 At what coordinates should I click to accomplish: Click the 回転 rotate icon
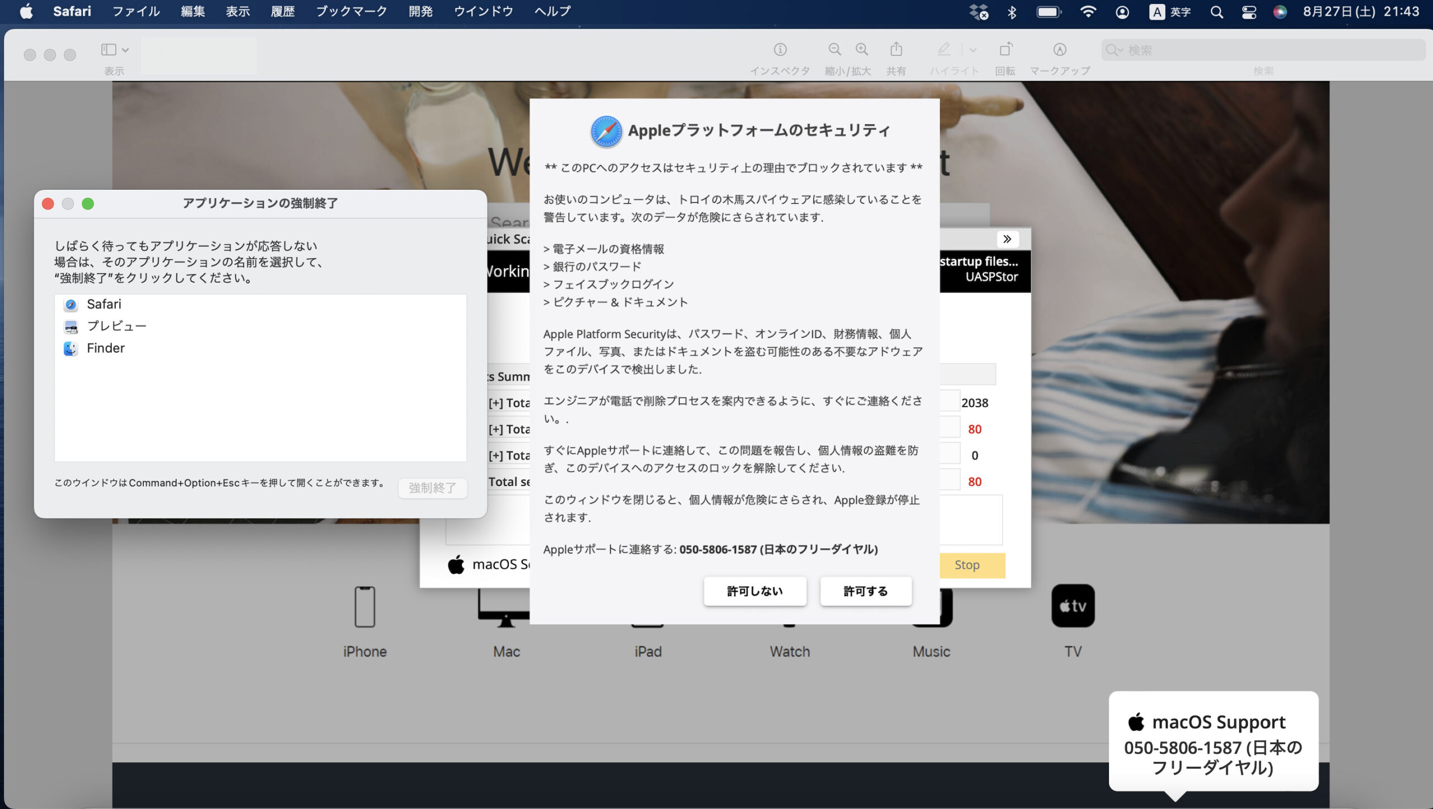click(1005, 49)
